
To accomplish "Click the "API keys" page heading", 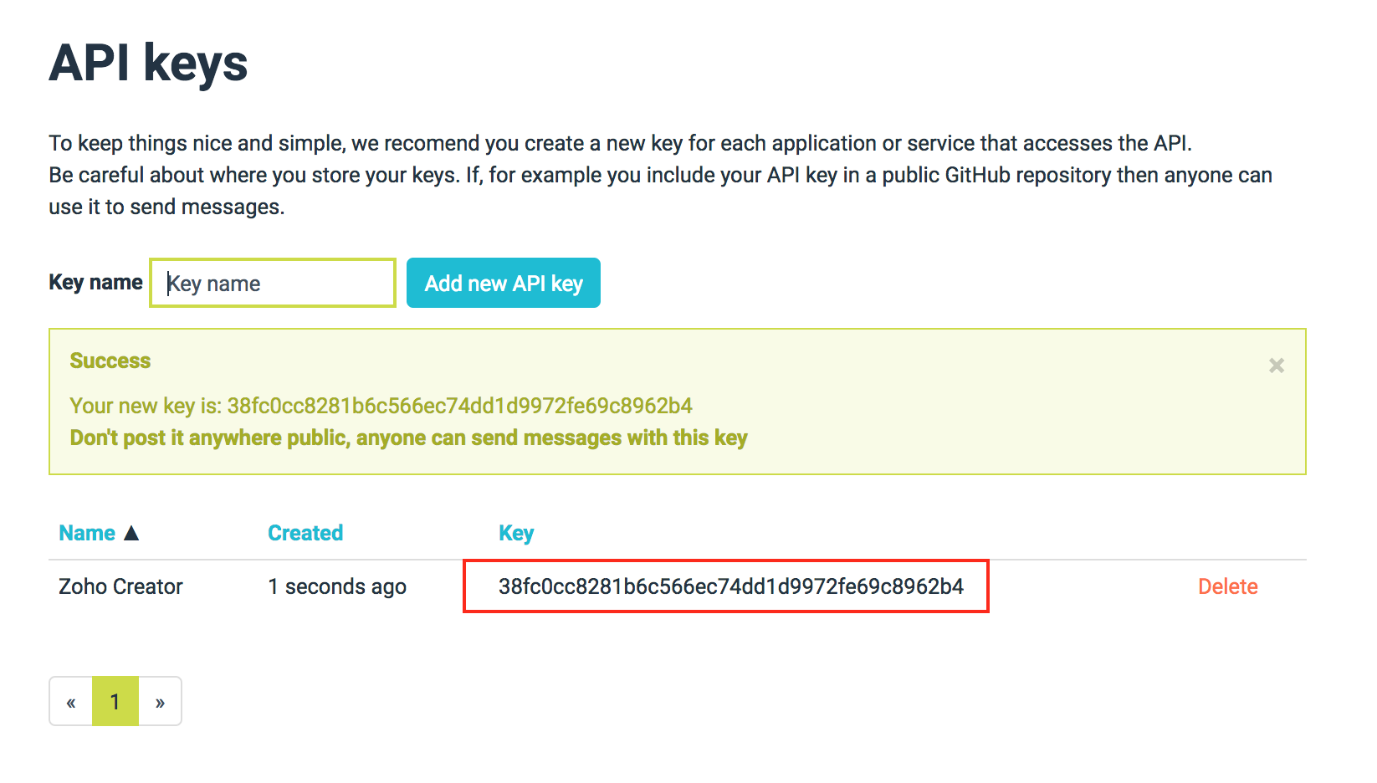I will click(x=148, y=63).
